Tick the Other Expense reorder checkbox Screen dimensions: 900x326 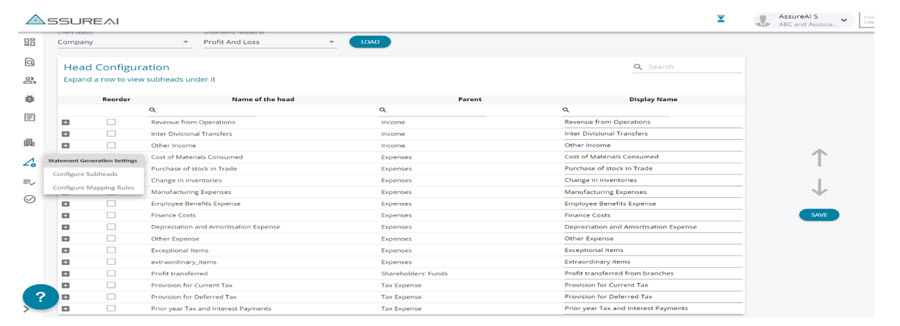click(x=111, y=239)
